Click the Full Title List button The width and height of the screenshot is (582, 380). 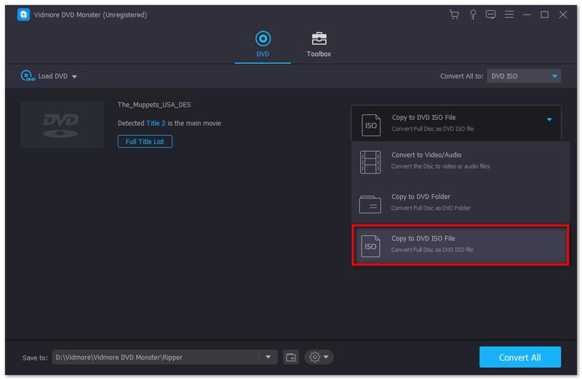pos(145,141)
